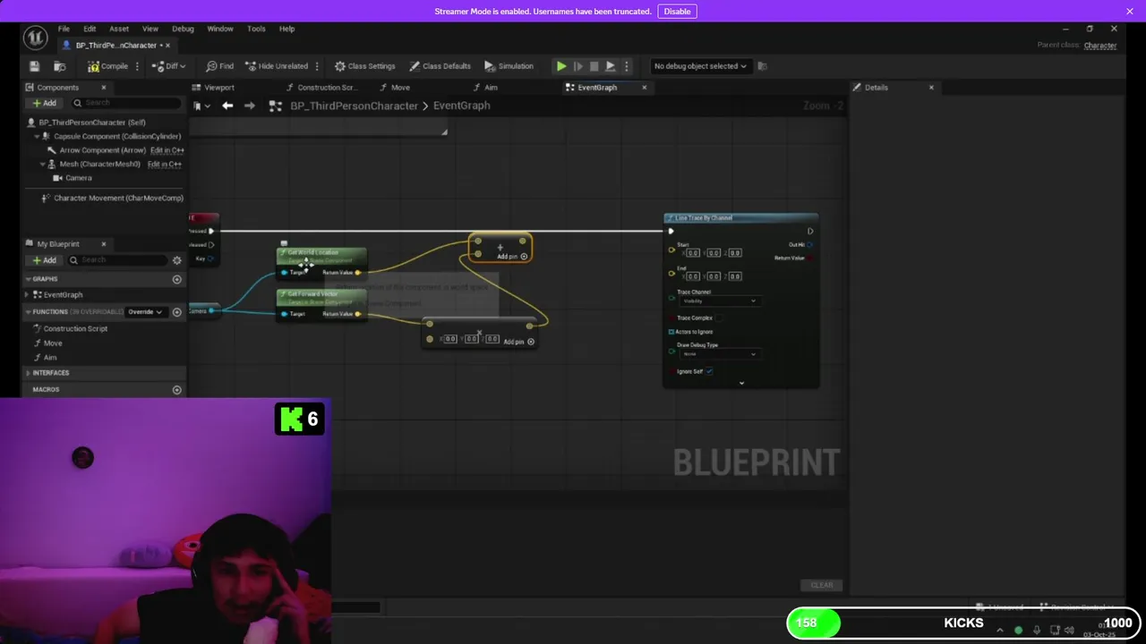This screenshot has height=644, width=1146.
Task: Open play mode options three-dot menu
Action: coord(627,66)
